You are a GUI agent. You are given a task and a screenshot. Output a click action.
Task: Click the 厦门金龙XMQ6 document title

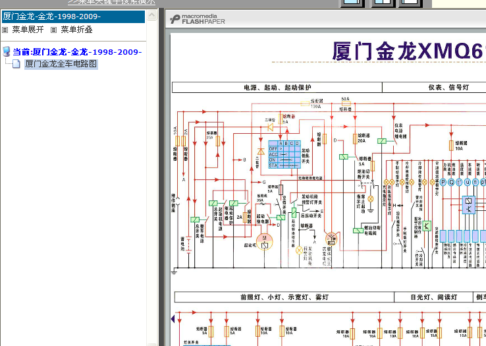(x=408, y=51)
